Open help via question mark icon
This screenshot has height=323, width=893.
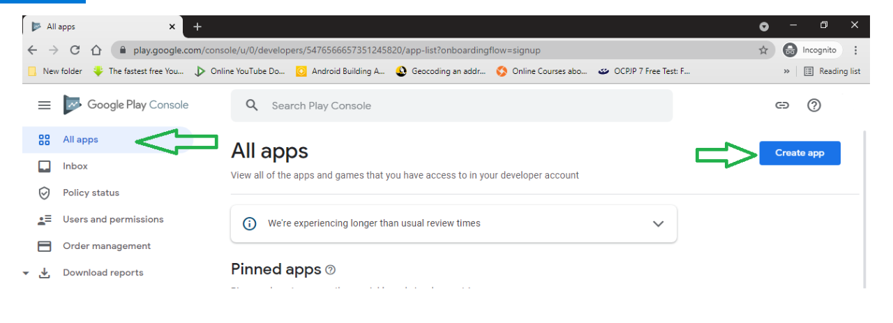(x=813, y=105)
